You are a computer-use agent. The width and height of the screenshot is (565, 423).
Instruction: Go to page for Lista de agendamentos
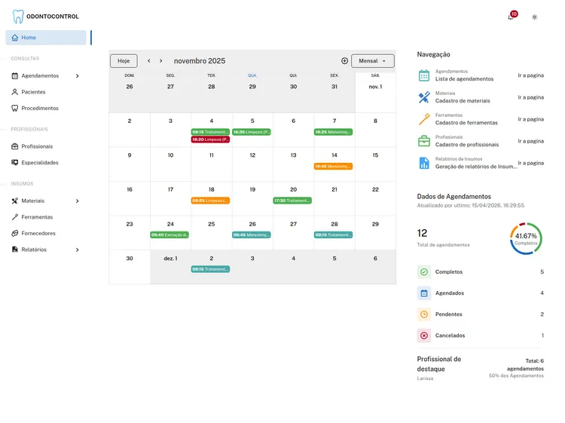[x=531, y=75]
